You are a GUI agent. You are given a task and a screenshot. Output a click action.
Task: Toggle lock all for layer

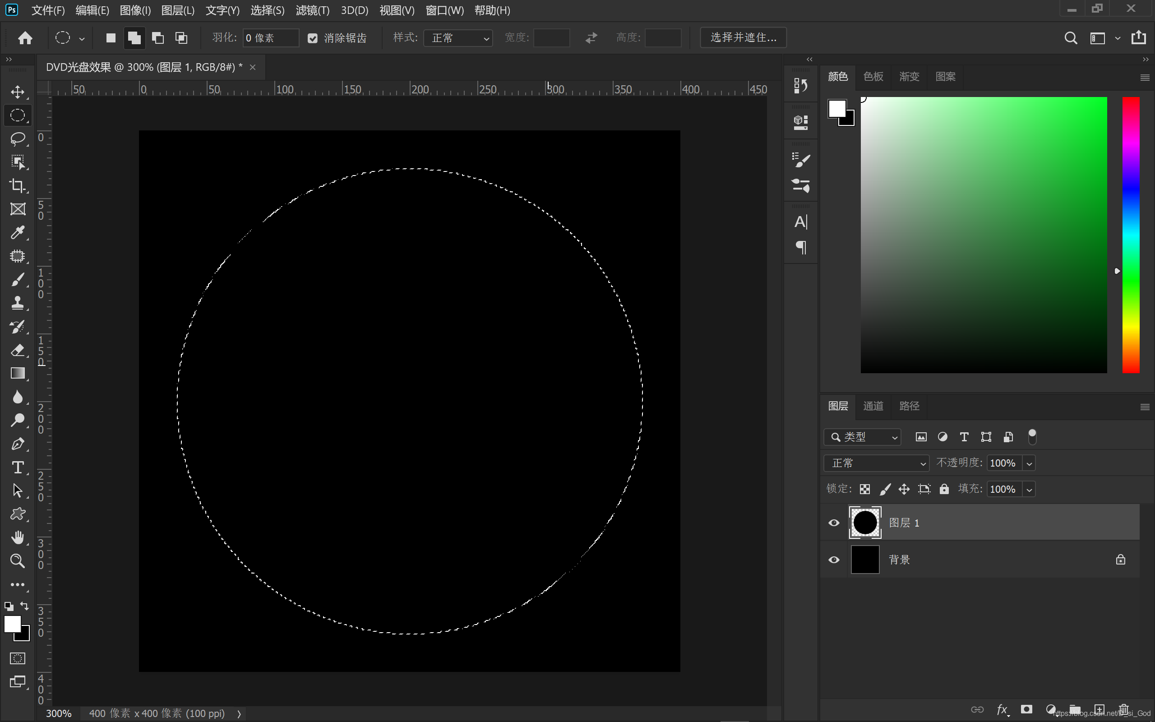click(944, 489)
